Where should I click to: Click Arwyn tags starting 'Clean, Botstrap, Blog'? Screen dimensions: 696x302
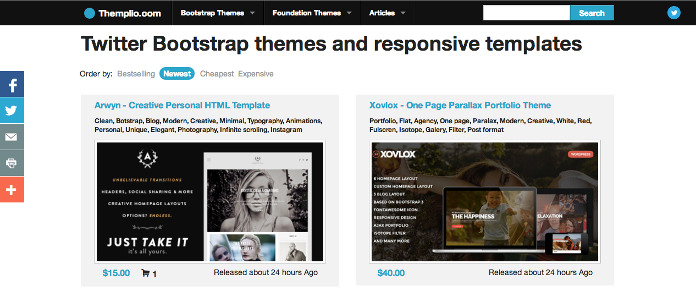click(208, 125)
